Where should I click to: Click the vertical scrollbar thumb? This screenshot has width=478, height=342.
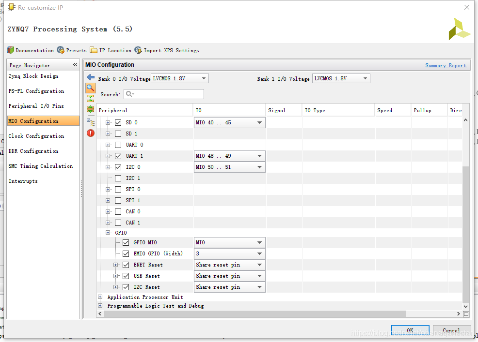(465, 234)
